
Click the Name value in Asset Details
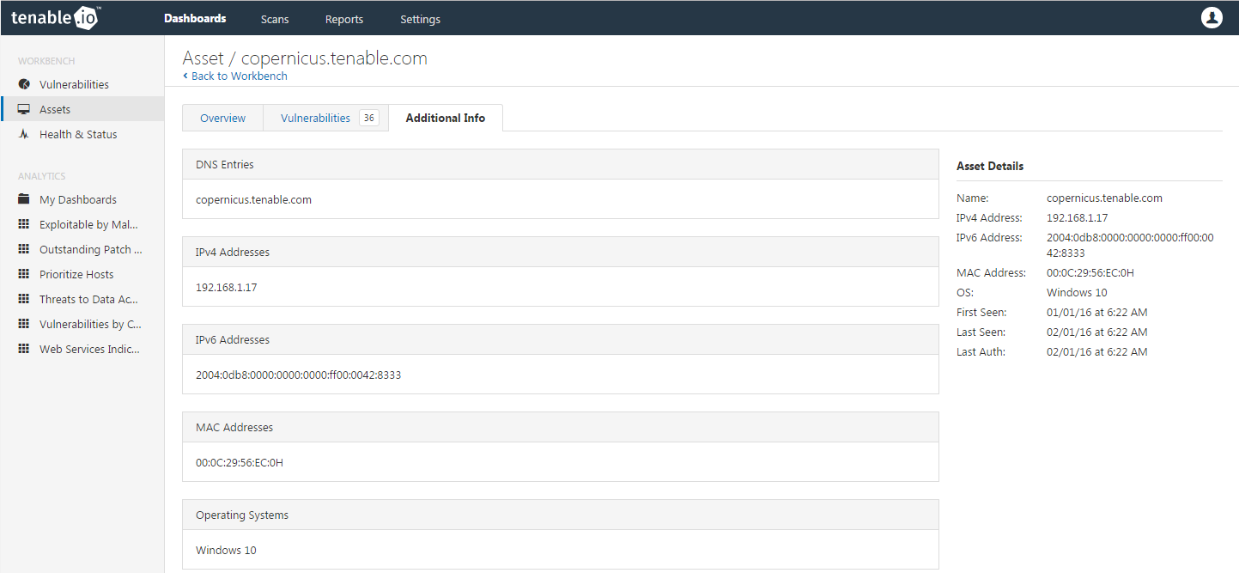(1104, 198)
